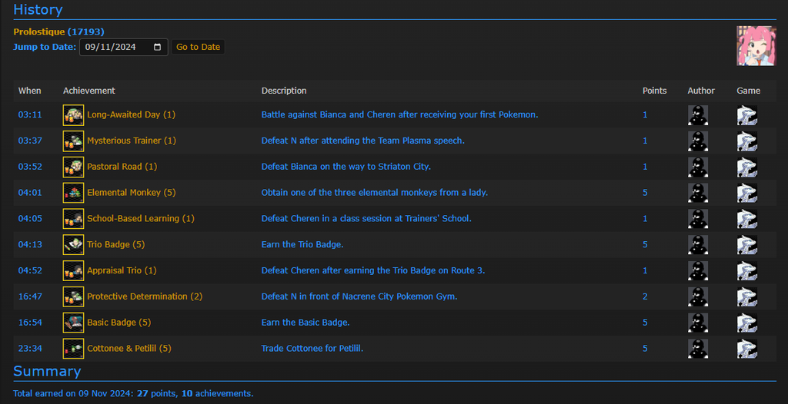The image size is (788, 404).
Task: Open the Protective Determination achievement link
Action: [137, 296]
